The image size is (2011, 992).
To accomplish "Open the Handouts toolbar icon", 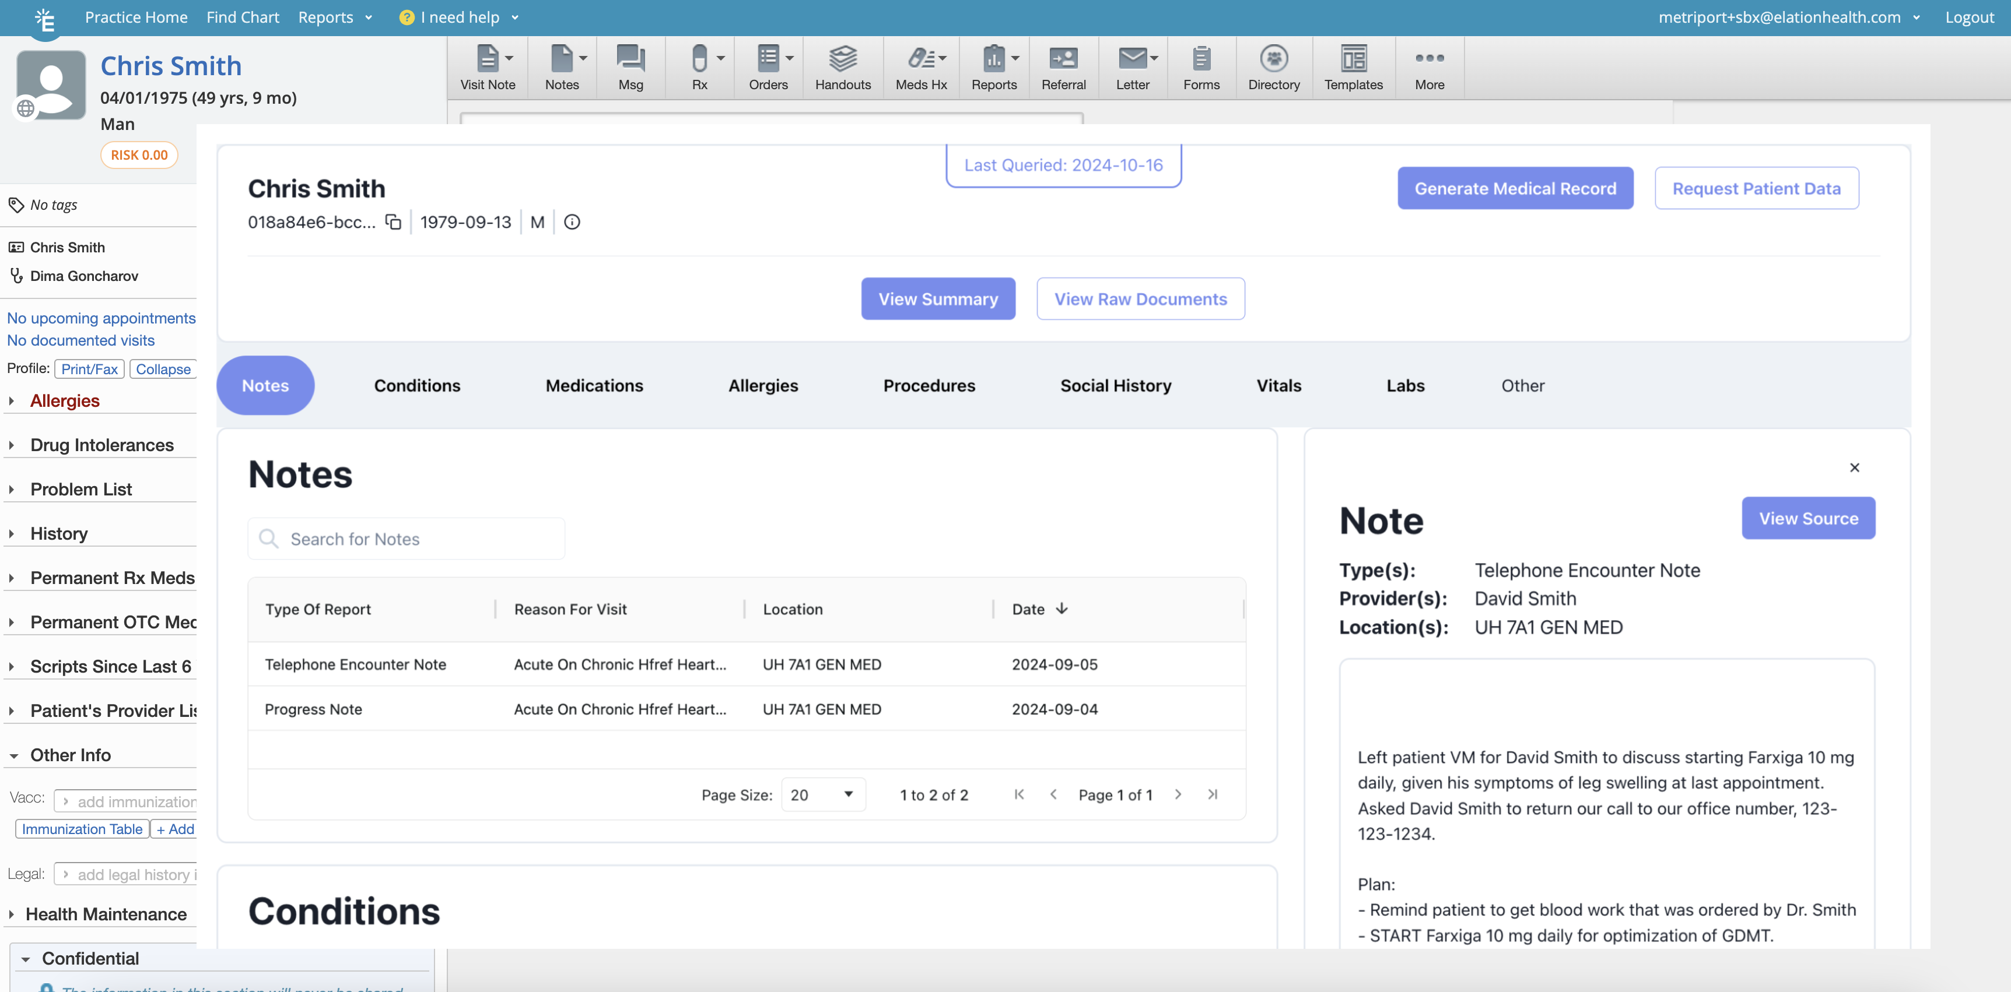I will click(x=842, y=67).
